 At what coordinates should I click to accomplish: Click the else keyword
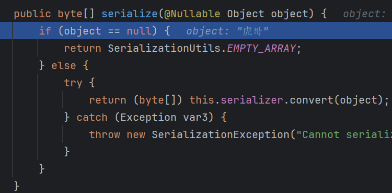click(x=64, y=65)
